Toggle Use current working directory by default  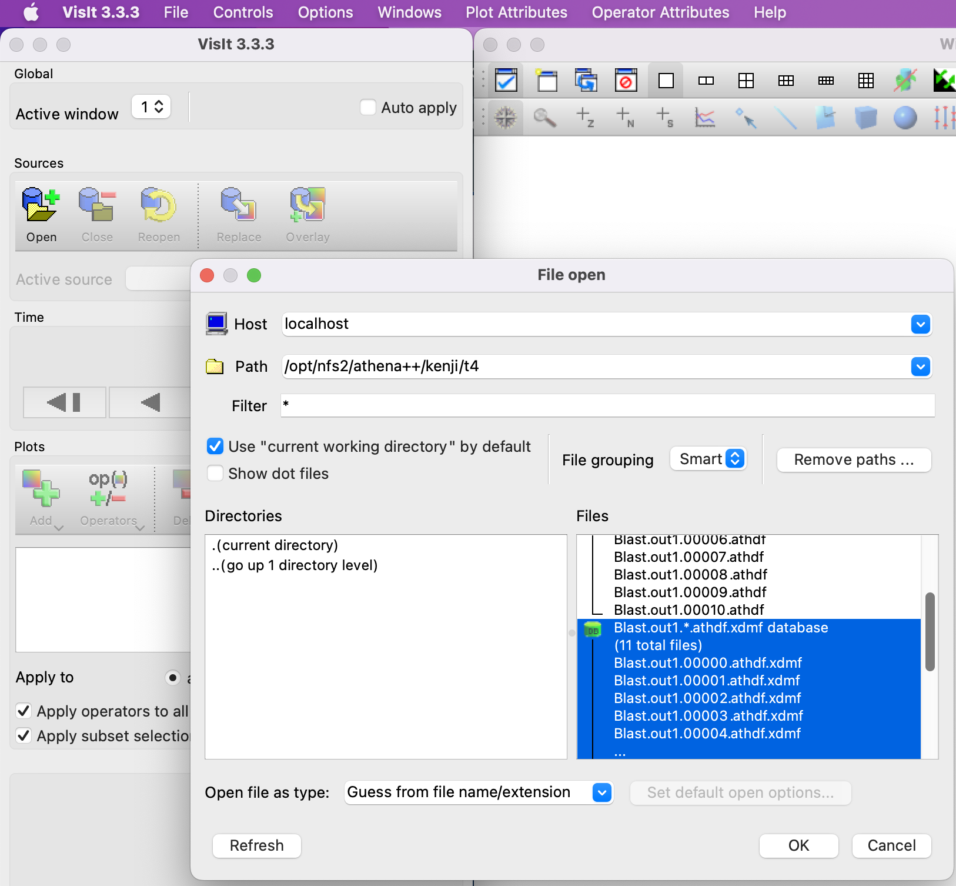215,446
